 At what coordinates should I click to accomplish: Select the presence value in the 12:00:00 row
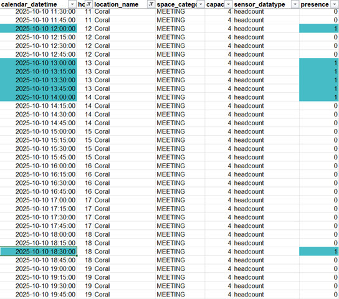(319, 29)
